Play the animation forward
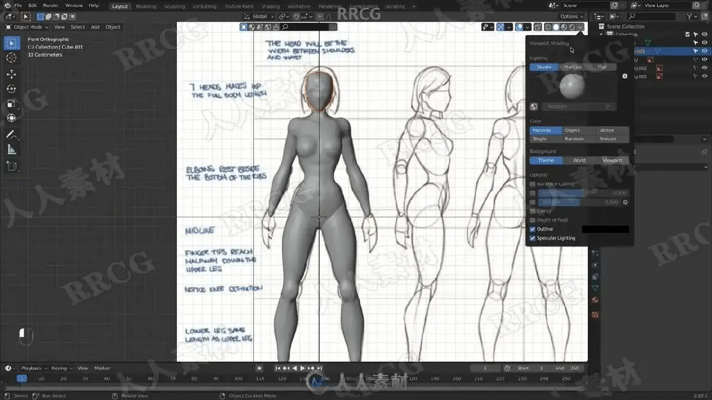 coord(303,368)
